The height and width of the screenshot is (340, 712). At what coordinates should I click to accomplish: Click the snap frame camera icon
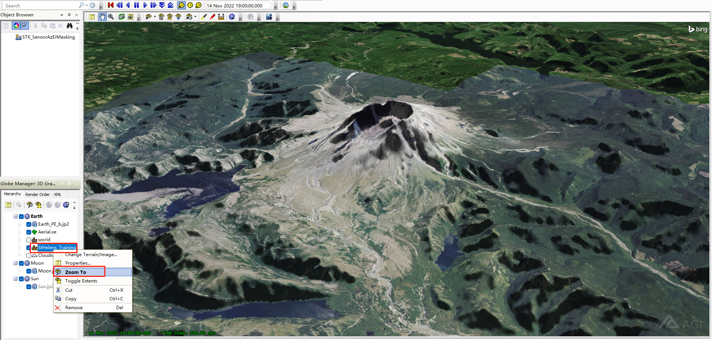click(x=121, y=17)
